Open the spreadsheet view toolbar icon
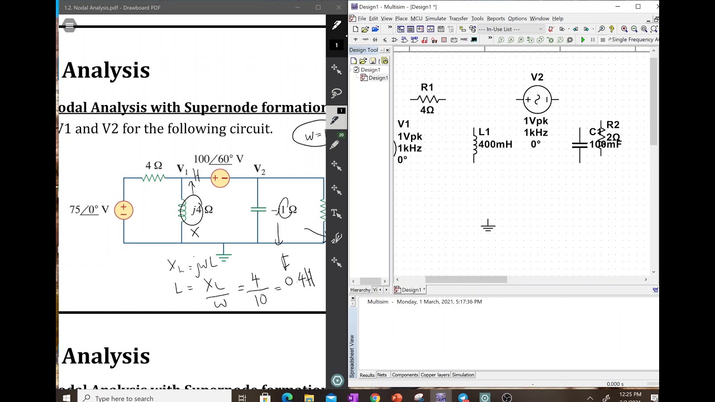The width and height of the screenshot is (715, 402). point(411,29)
